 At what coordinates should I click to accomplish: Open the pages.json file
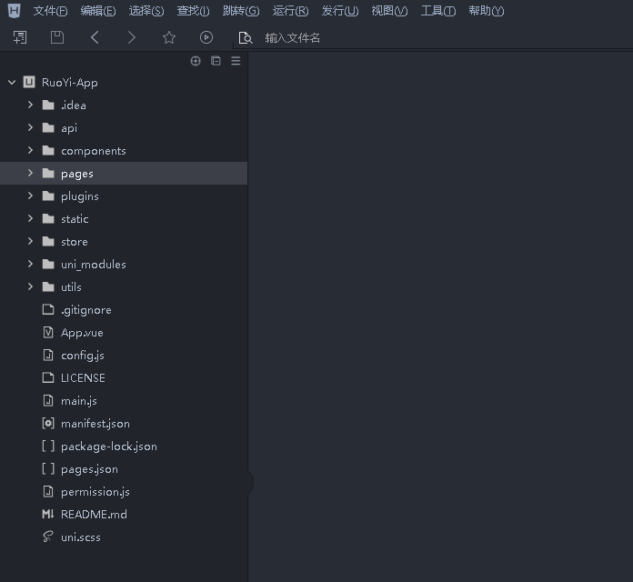pos(89,469)
